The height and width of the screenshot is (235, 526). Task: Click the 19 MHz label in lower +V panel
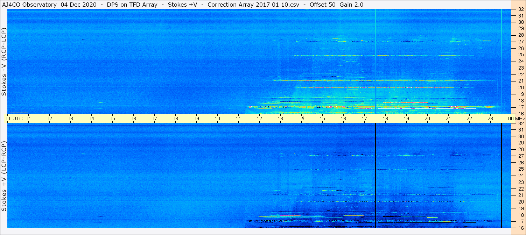coord(520,208)
